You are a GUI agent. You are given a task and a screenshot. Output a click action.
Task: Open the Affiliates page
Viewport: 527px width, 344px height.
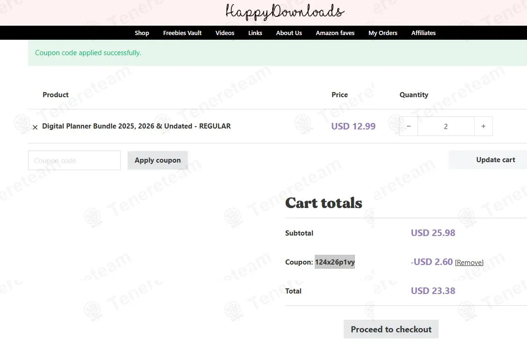[424, 33]
